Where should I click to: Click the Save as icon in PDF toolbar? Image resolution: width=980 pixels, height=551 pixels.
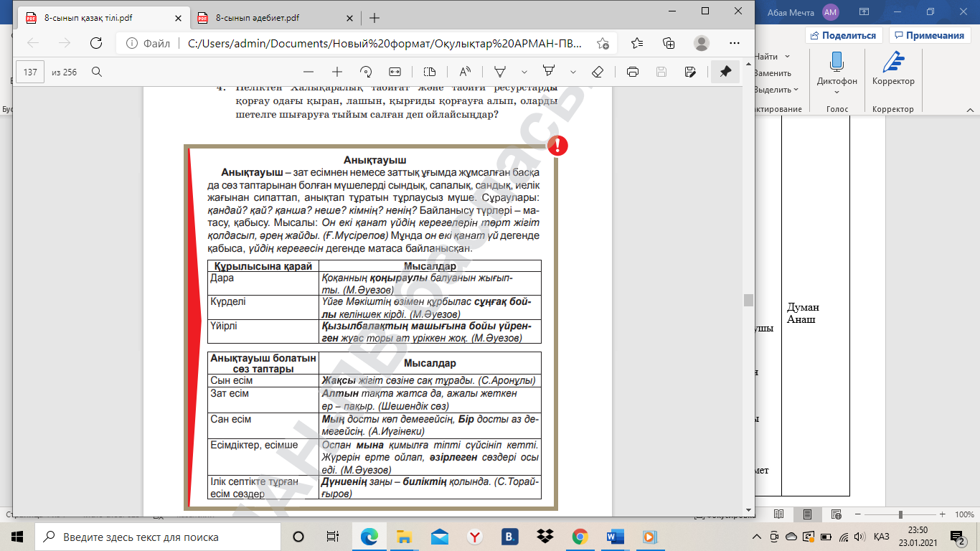tap(690, 72)
